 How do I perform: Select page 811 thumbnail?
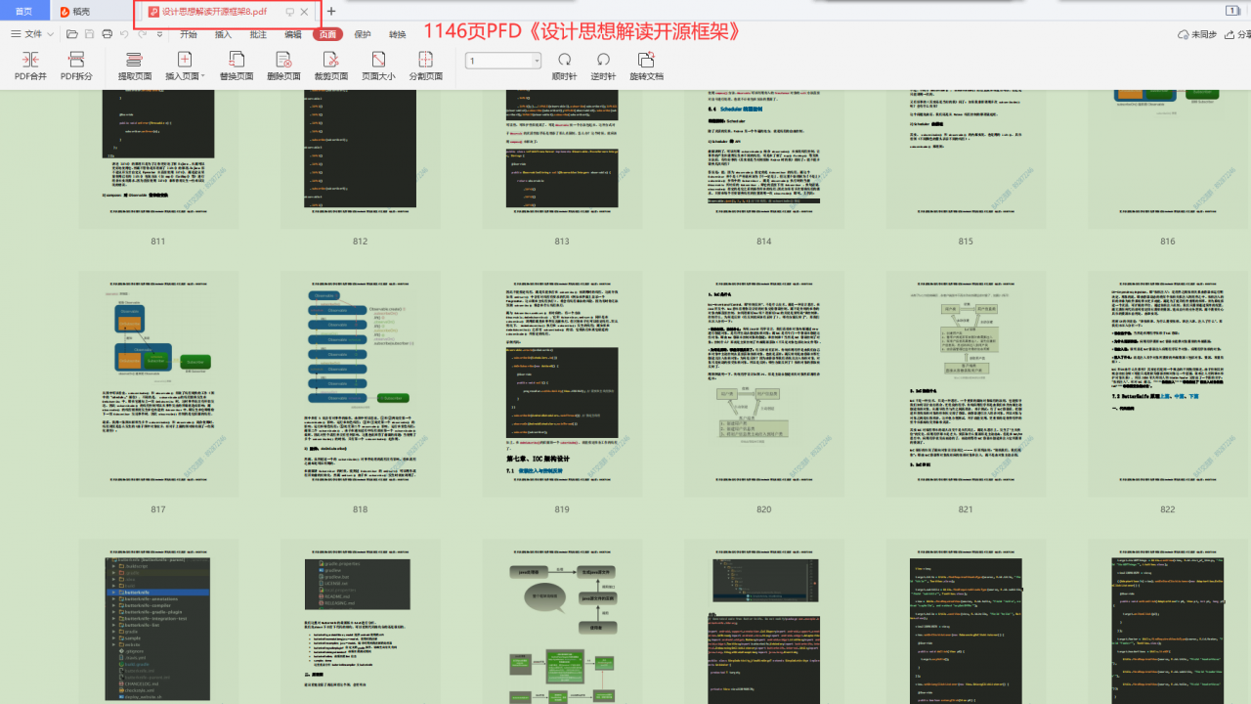(158, 159)
